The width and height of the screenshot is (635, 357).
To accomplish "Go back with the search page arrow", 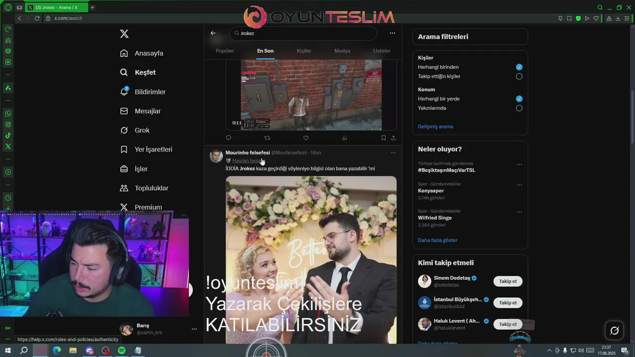I will coord(213,33).
